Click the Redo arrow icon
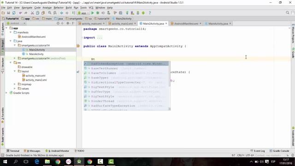 coord(26,13)
